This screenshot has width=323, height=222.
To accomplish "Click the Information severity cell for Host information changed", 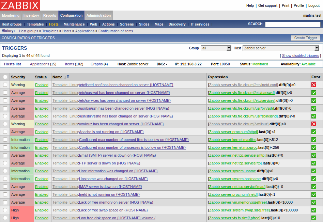I will coord(22,171).
